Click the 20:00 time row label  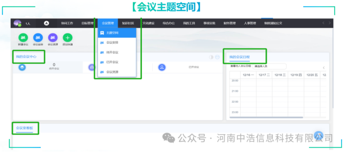[x=235, y=80]
